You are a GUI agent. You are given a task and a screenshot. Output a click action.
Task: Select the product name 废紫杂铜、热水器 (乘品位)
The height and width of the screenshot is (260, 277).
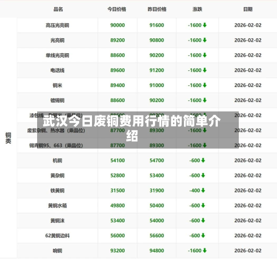coord(56,130)
